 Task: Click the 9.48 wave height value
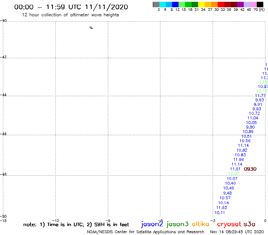(x=227, y=193)
